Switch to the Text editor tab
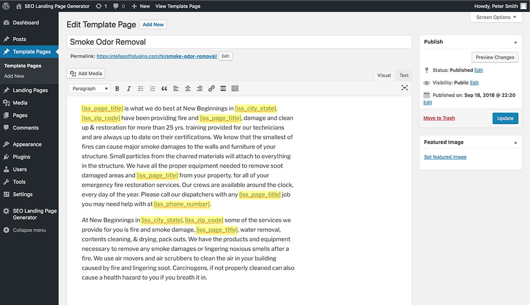The image size is (530, 305). (403, 75)
